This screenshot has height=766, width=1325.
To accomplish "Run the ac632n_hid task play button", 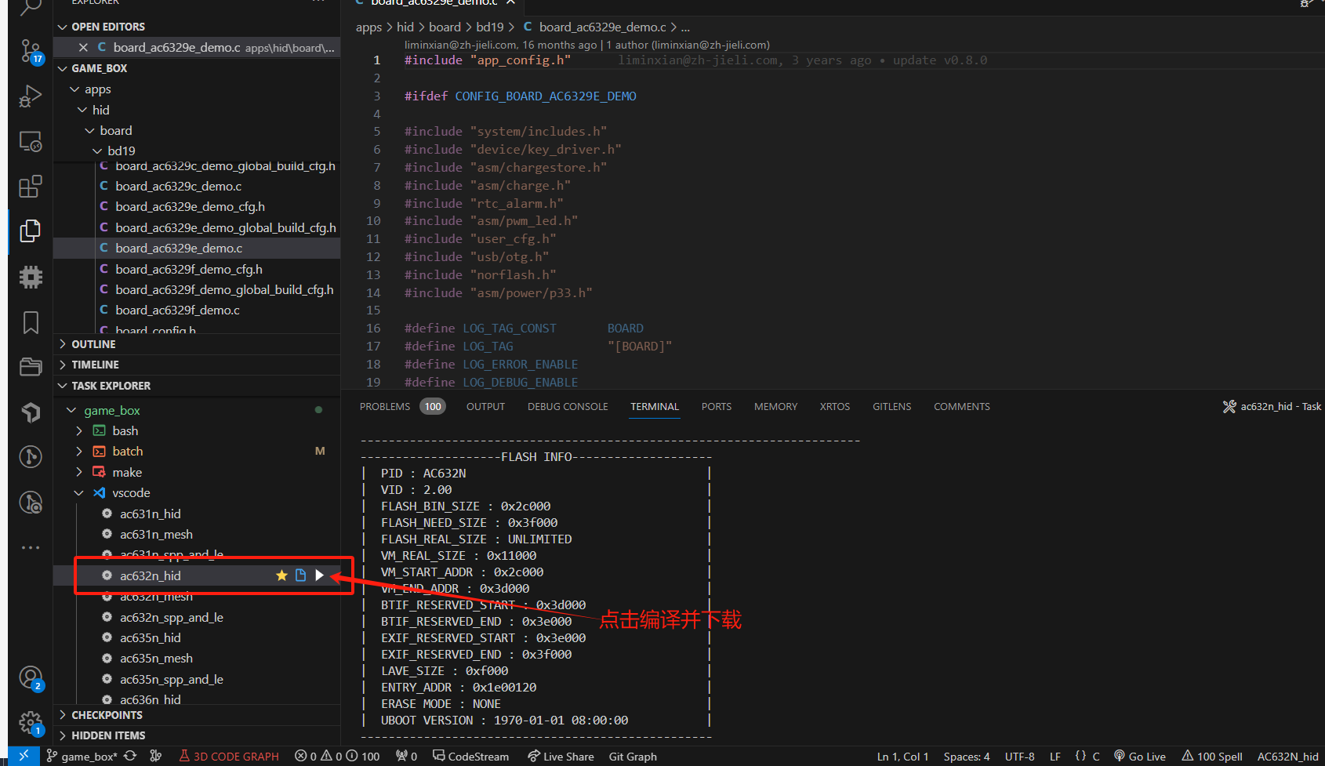I will (319, 575).
